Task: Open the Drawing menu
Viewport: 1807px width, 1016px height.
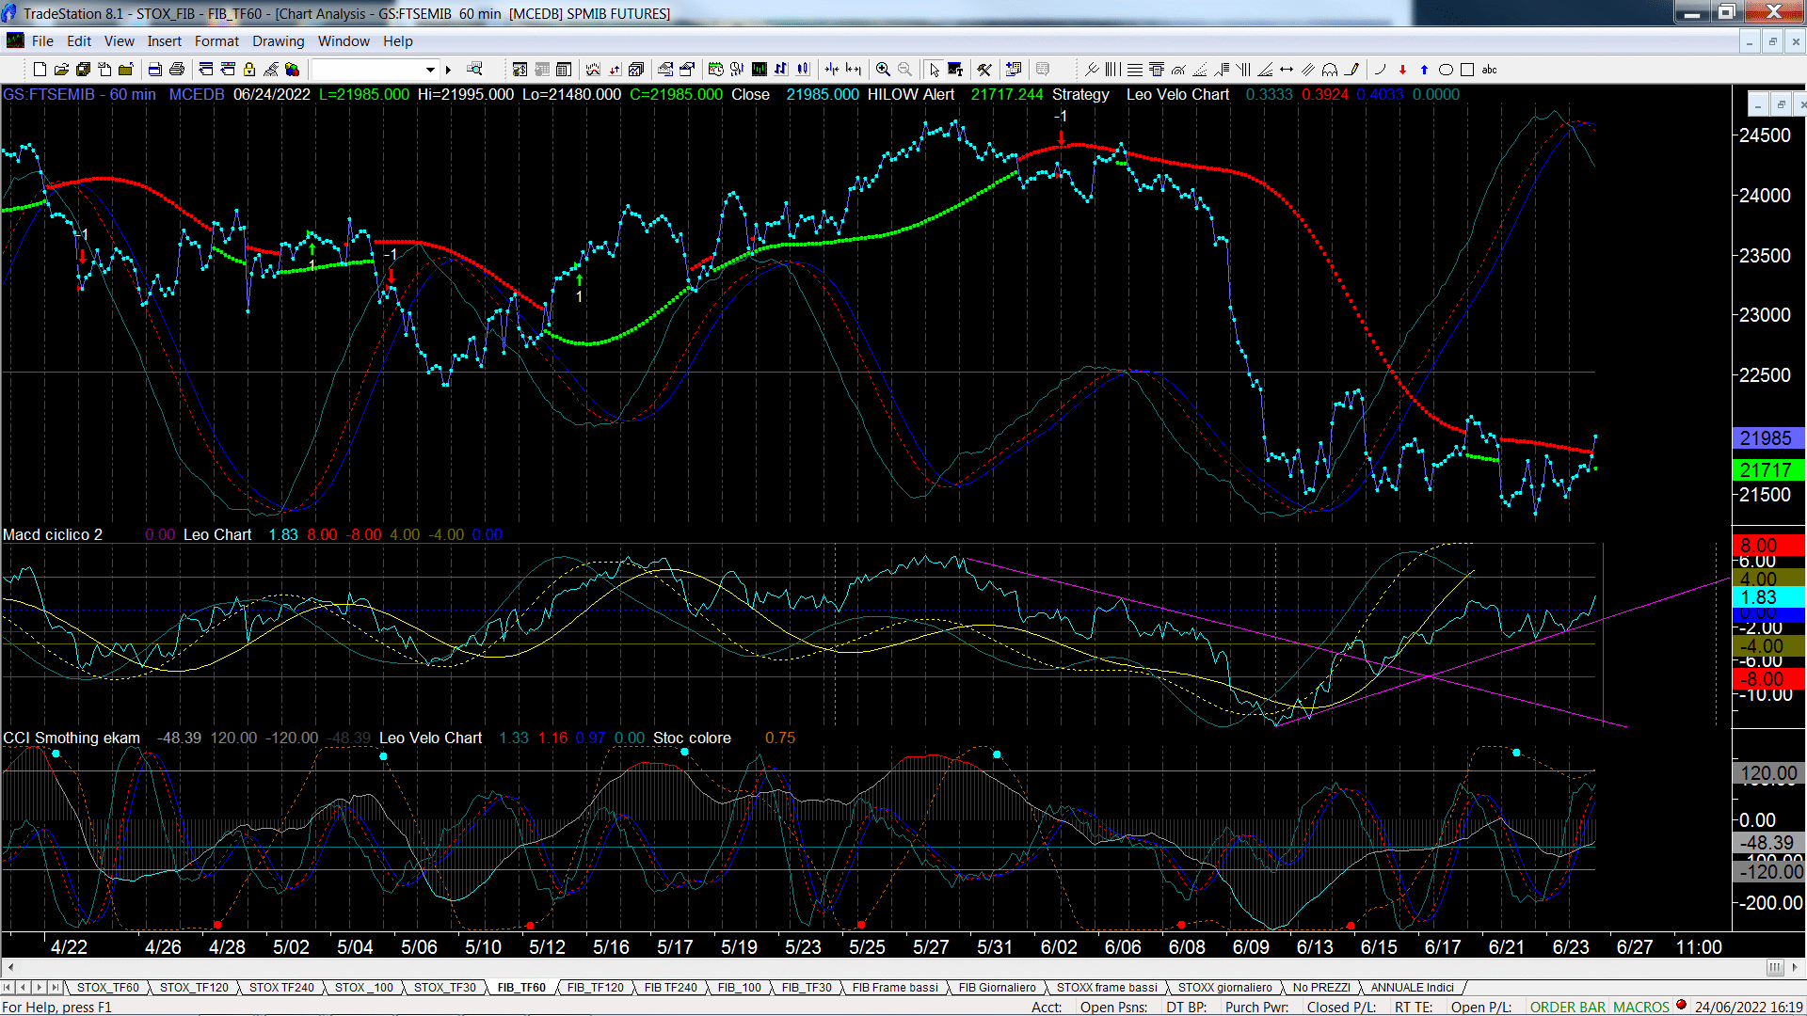Action: click(278, 41)
